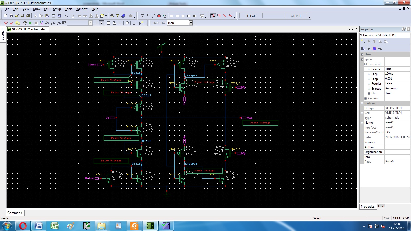
Task: Collapse the Spice section
Action: pos(362,59)
